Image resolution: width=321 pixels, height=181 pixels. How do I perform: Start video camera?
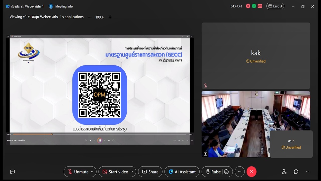(x=116, y=172)
